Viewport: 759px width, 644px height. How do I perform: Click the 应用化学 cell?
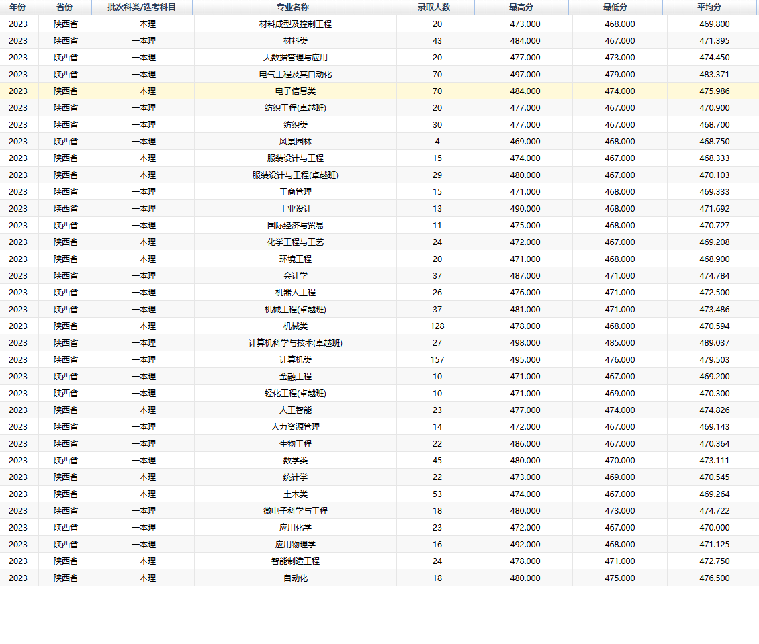tap(296, 527)
